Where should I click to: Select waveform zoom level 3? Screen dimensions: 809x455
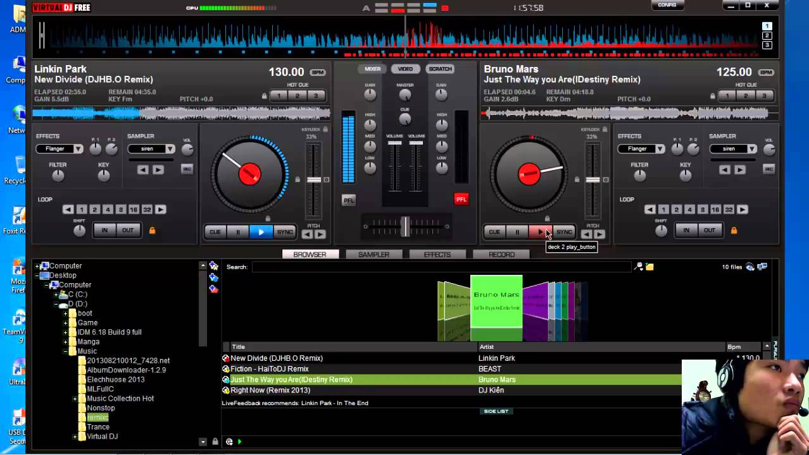tap(767, 45)
